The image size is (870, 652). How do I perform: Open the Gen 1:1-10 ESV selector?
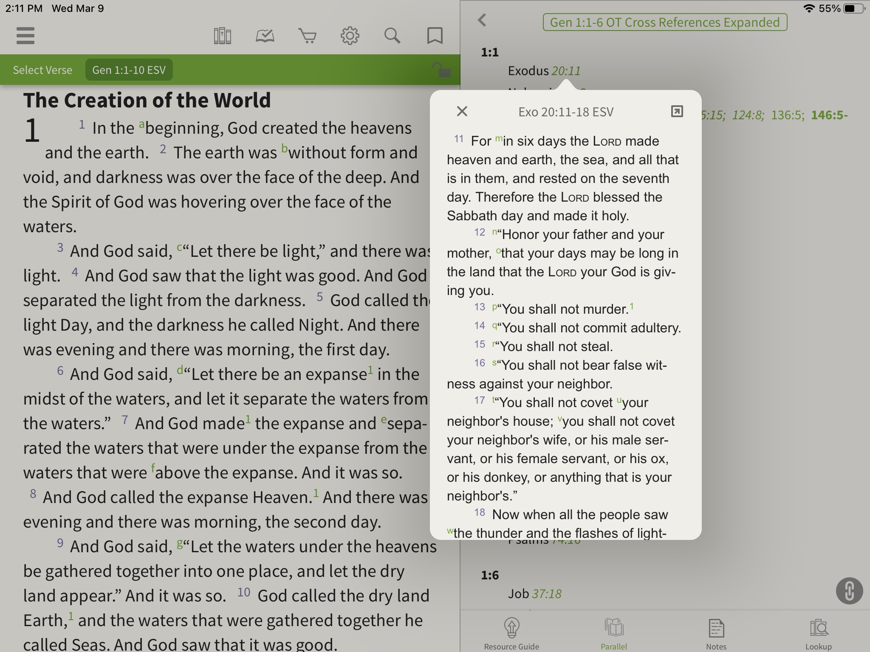click(129, 70)
